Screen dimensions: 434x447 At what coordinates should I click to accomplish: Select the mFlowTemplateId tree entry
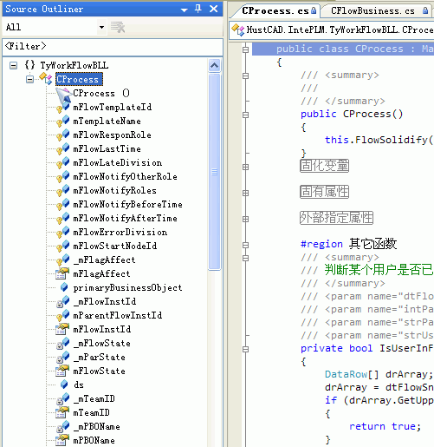coord(113,107)
